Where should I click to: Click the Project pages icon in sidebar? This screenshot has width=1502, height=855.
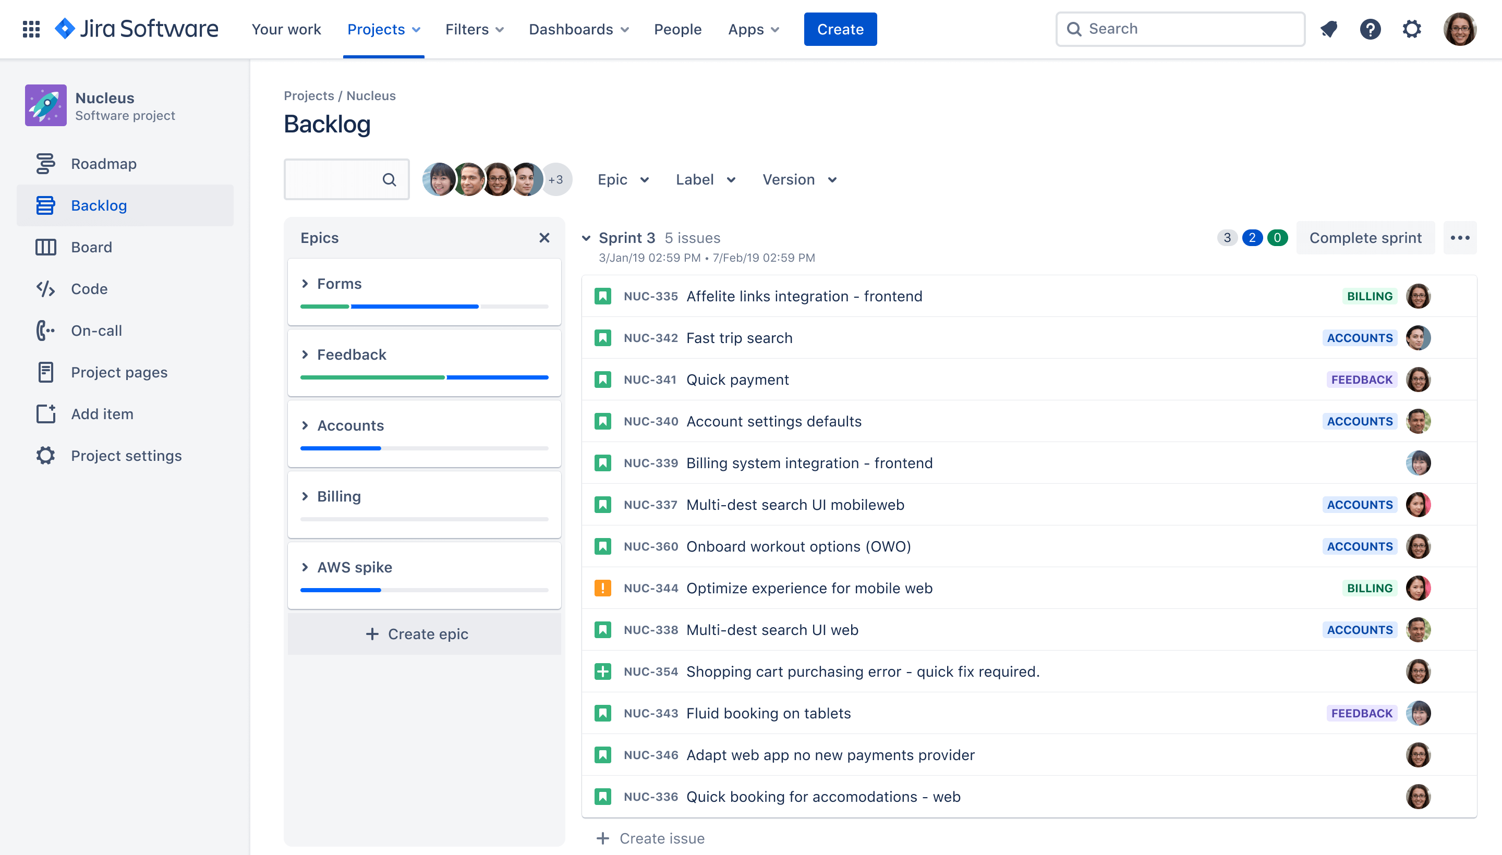[44, 371]
